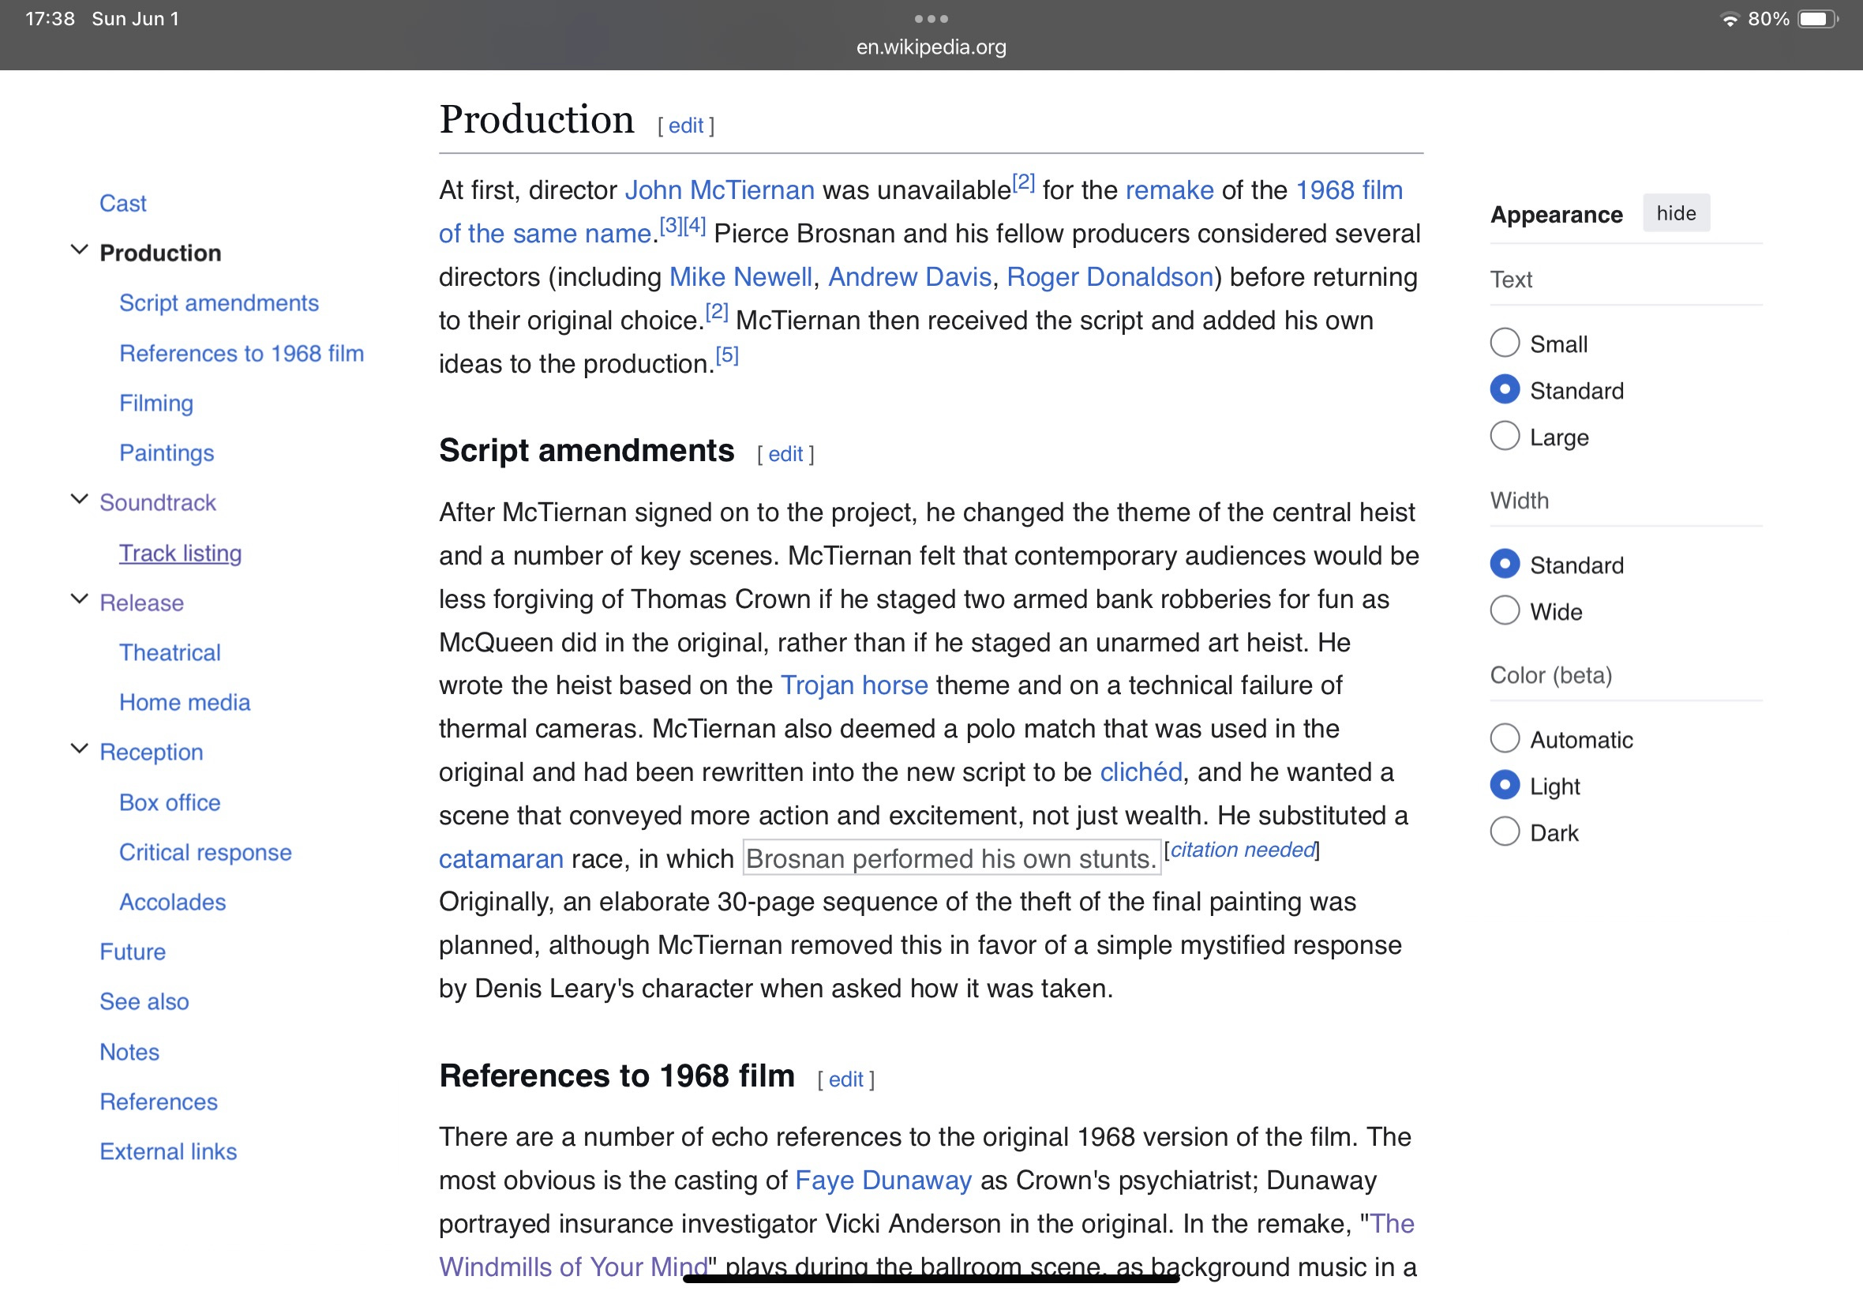Choose Automatic color mode

click(1505, 738)
